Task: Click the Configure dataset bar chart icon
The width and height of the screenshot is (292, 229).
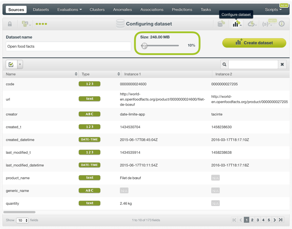Action: click(237, 24)
